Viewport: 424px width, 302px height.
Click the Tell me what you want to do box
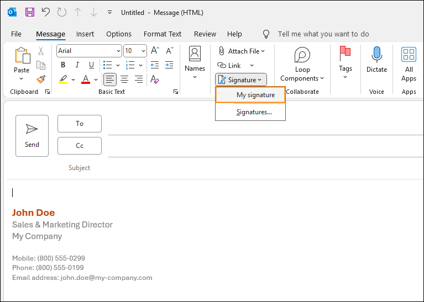pos(323,34)
